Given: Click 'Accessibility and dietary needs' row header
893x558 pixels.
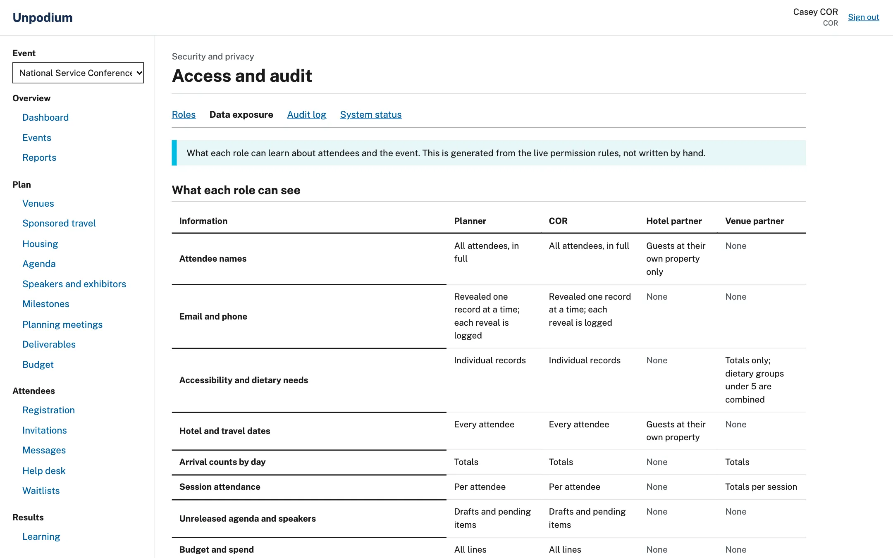Looking at the screenshot, I should click(x=309, y=380).
